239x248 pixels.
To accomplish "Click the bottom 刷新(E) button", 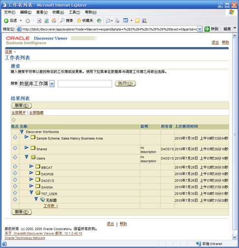I will tap(22, 212).
